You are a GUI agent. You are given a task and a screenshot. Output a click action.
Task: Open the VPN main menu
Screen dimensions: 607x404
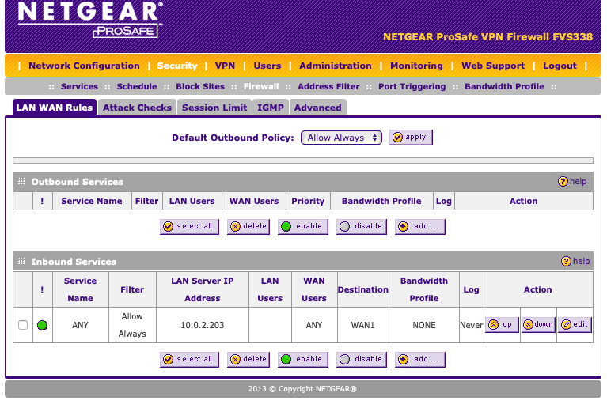(x=225, y=66)
